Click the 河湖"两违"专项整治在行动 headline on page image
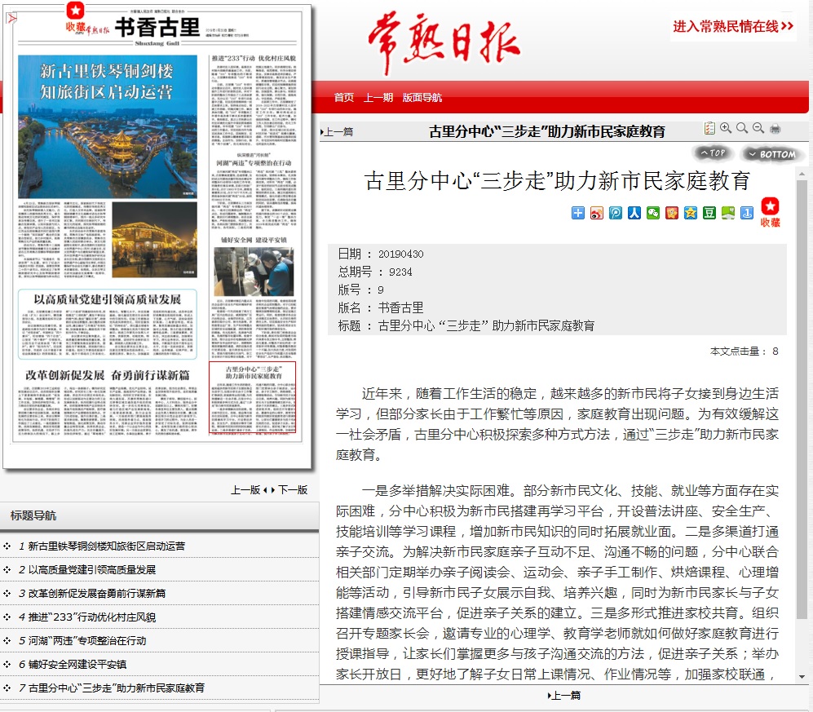 point(254,163)
